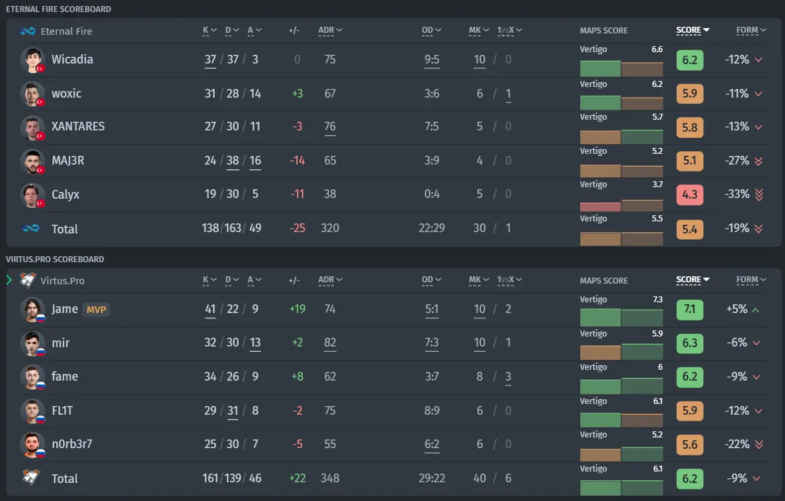Open Eternal Fire team name link
The image size is (785, 501).
tap(66, 31)
